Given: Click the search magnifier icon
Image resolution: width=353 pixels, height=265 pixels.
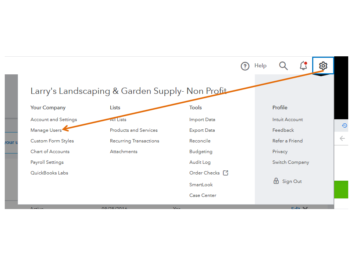Looking at the screenshot, I should 283,66.
